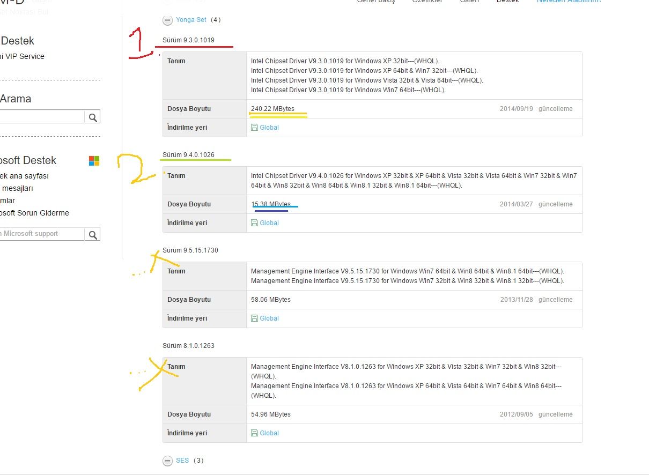Select the 'Sürüm 9.5.15.1730' version heading
This screenshot has width=649, height=475.
[190, 250]
